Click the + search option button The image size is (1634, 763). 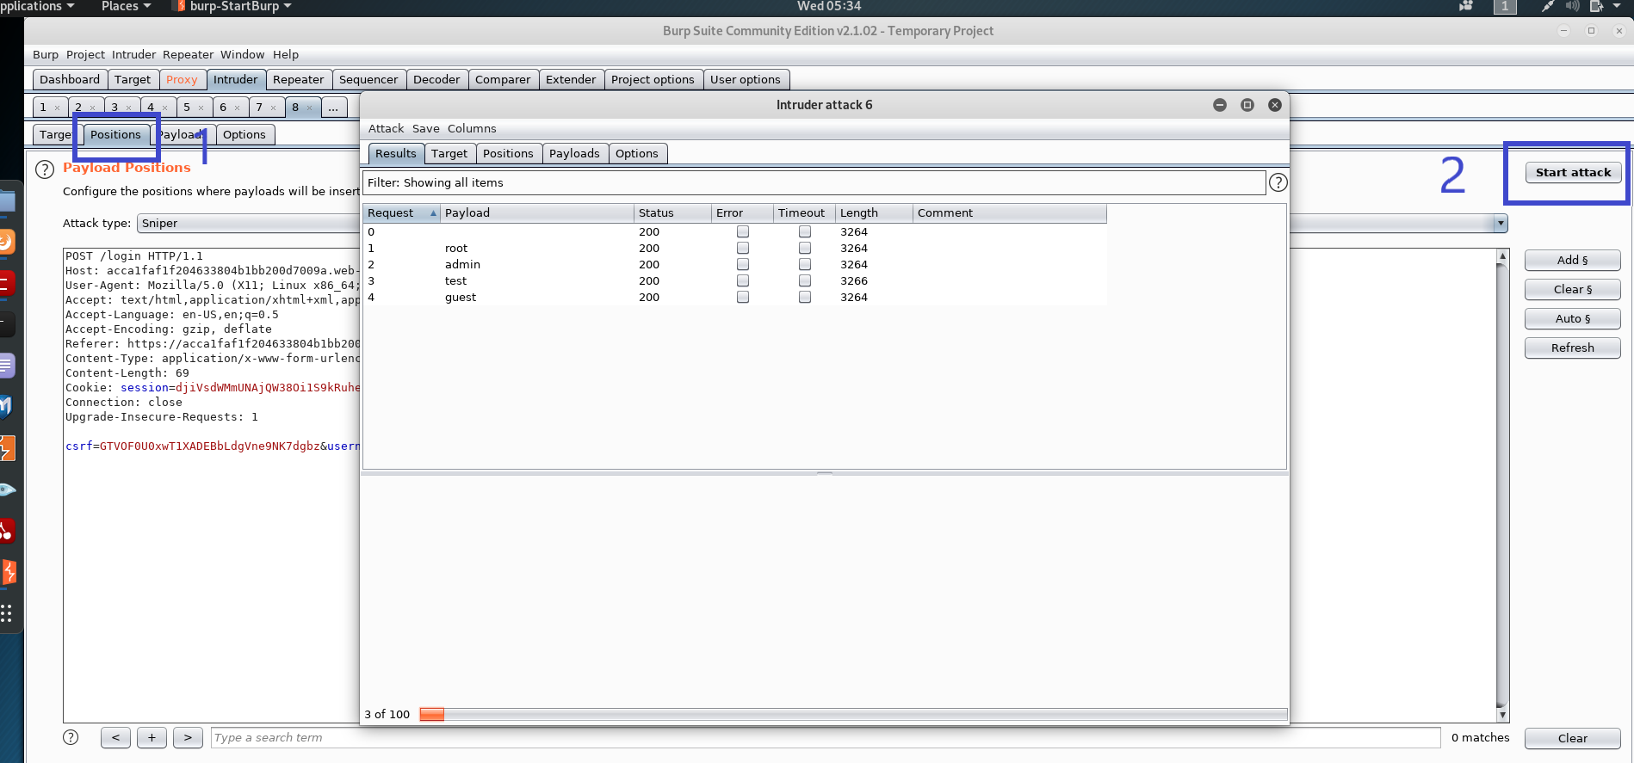[152, 737]
